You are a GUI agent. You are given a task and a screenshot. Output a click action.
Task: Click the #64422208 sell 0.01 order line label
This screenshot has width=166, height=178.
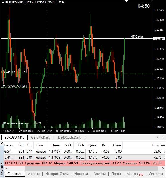click(x=15, y=86)
